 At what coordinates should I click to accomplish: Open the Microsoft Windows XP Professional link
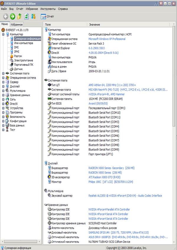pos(107,39)
